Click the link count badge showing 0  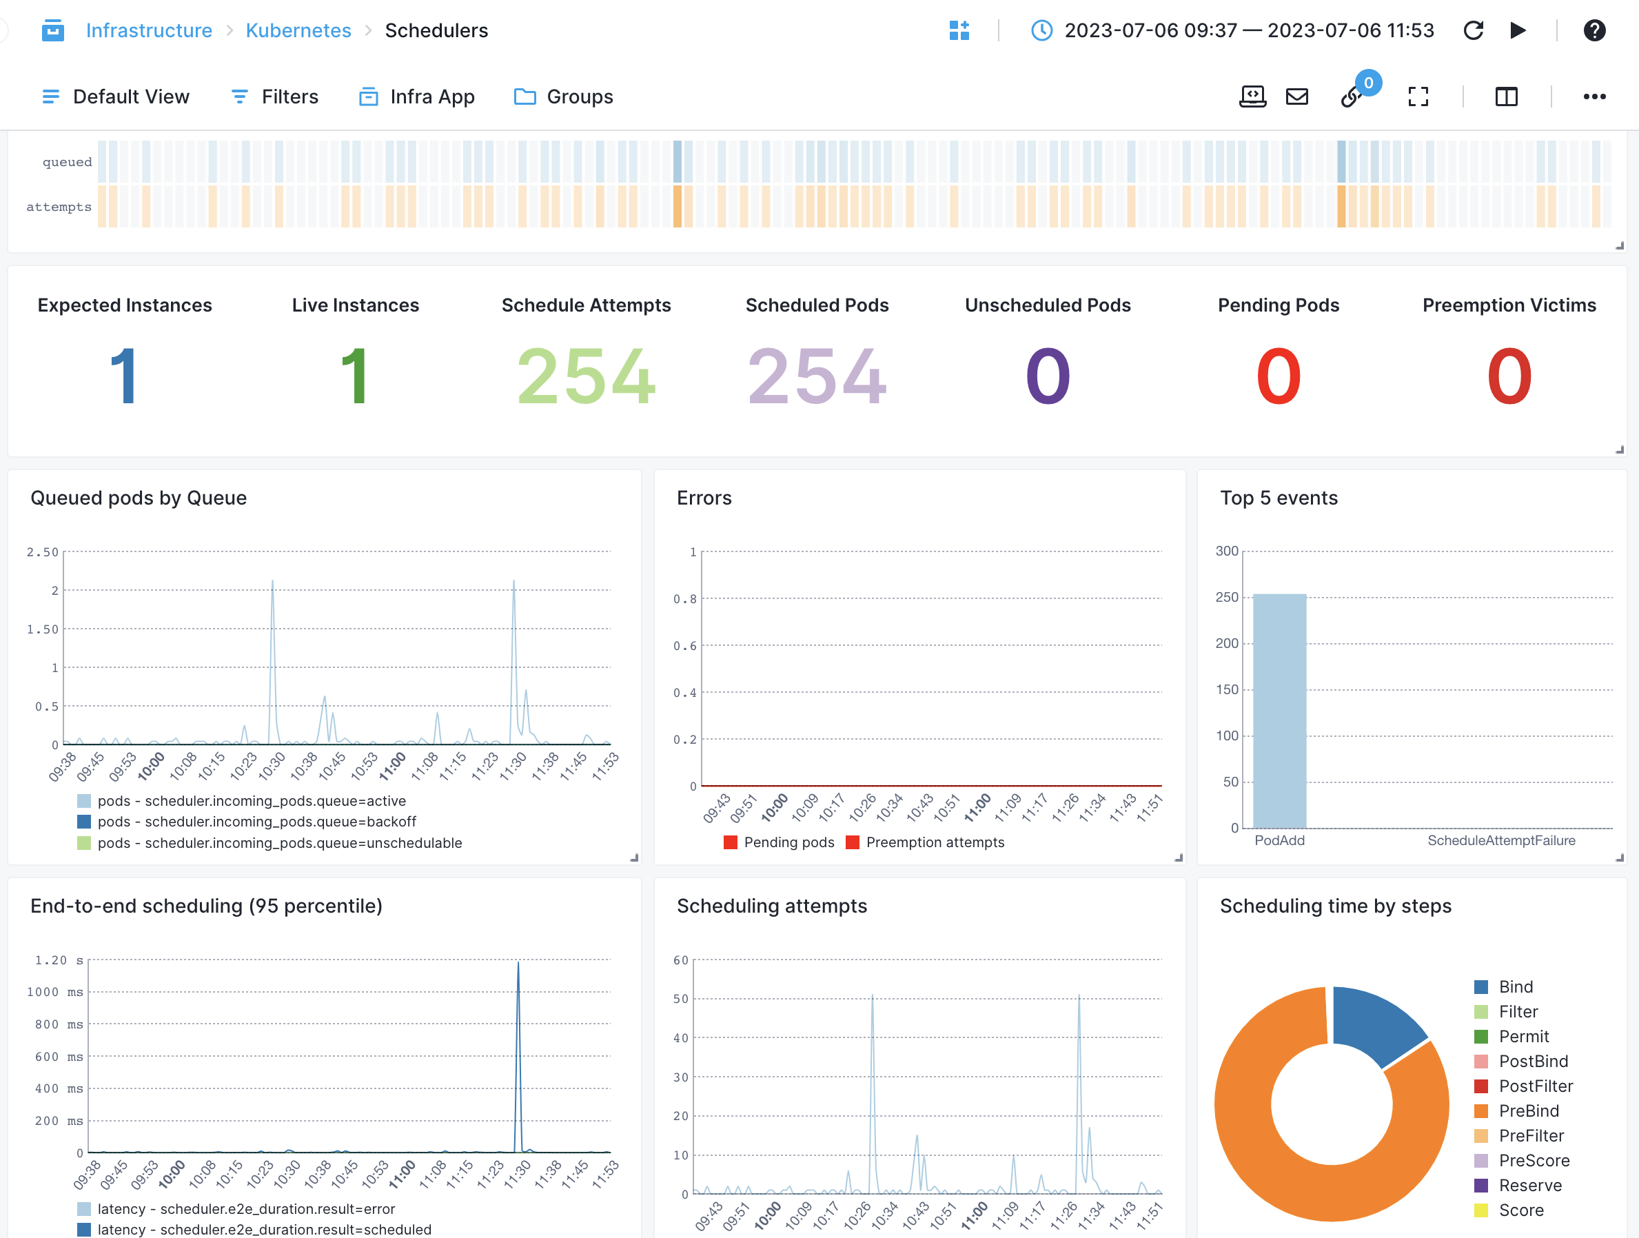point(1369,83)
